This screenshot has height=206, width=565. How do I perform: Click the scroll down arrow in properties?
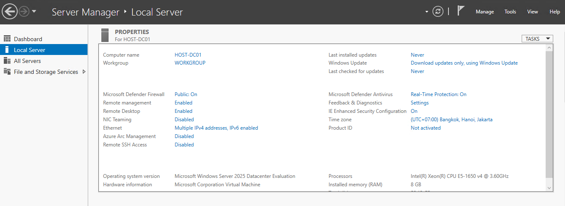[x=549, y=188]
